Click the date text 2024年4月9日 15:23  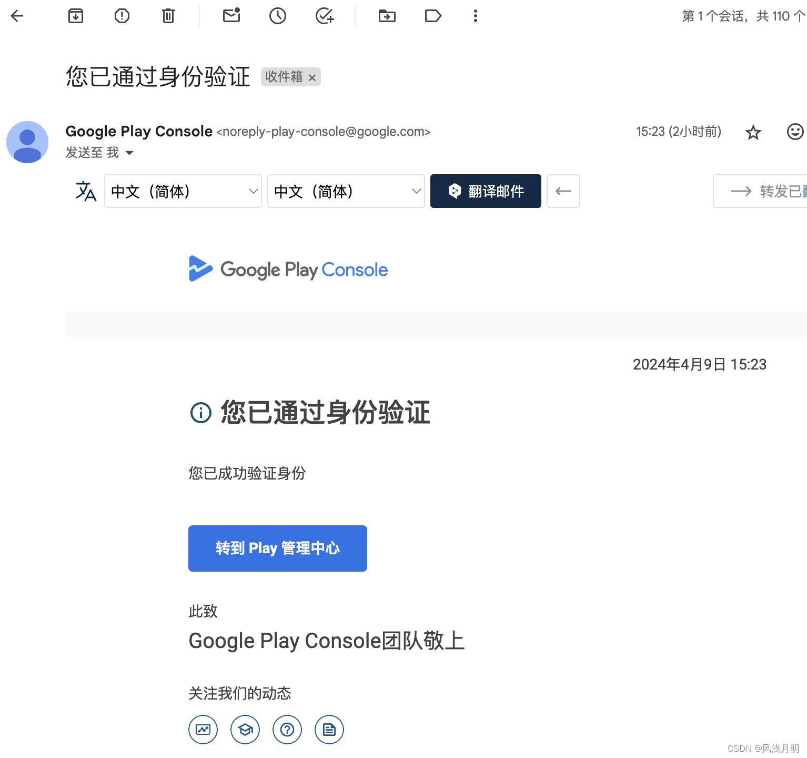point(700,364)
